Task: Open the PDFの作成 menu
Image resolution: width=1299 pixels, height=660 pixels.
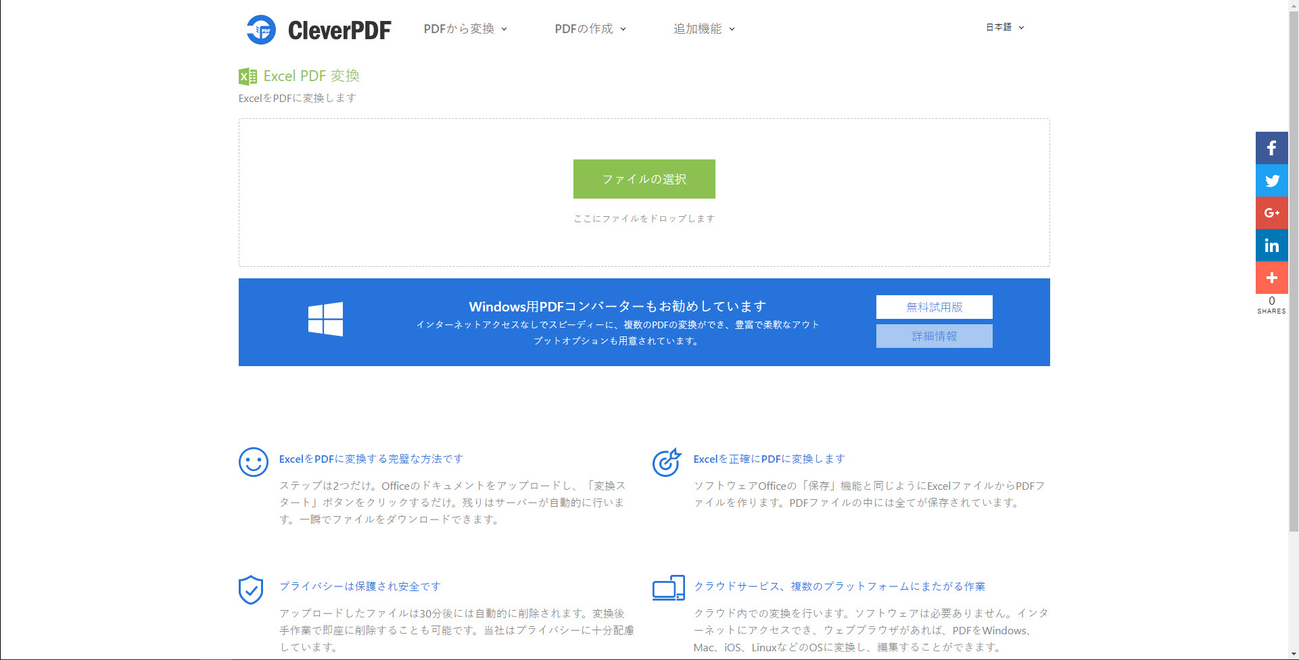Action: (x=590, y=28)
